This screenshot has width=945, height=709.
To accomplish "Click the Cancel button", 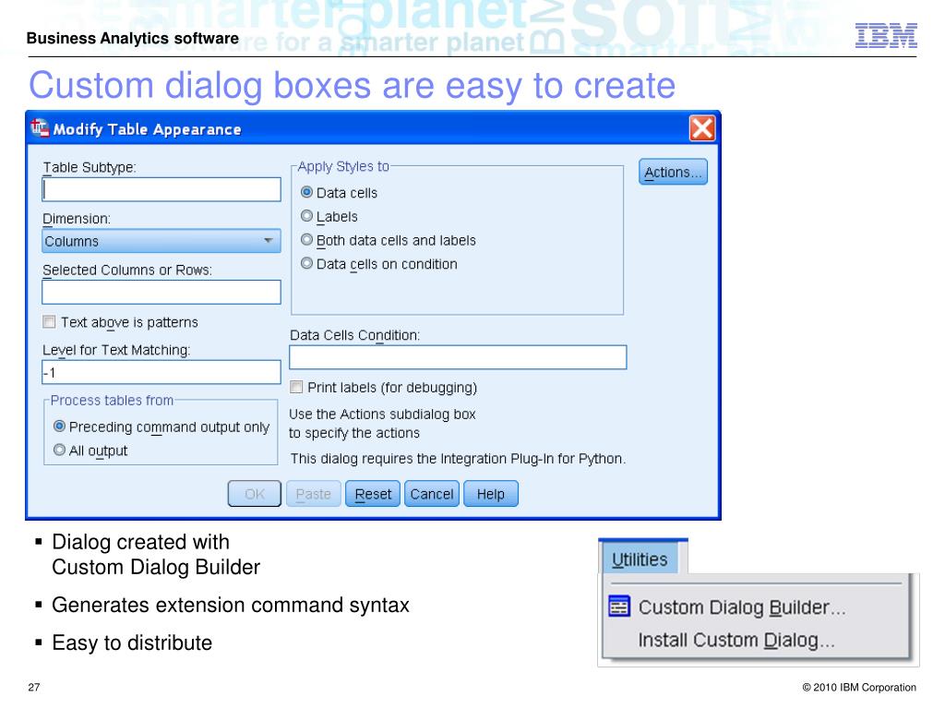I will pos(432,494).
